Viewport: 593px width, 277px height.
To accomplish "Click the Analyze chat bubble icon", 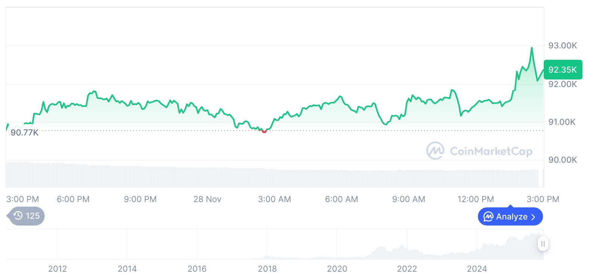I will point(488,217).
